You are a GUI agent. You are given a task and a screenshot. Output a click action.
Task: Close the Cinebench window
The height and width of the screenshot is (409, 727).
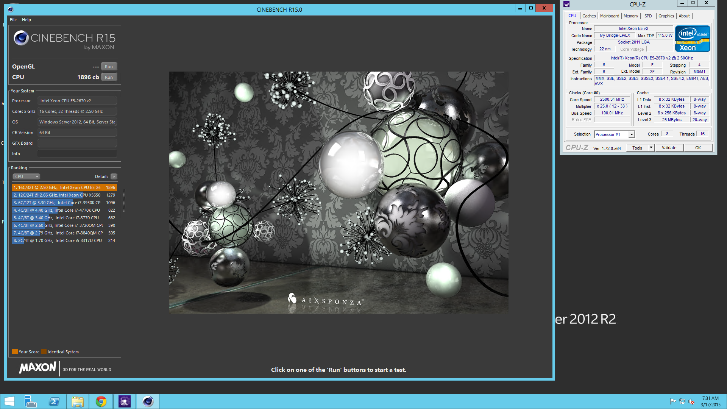click(x=544, y=8)
